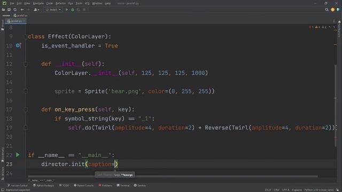Open the Help menu
This screenshot has width=342, height=192.
107,3
